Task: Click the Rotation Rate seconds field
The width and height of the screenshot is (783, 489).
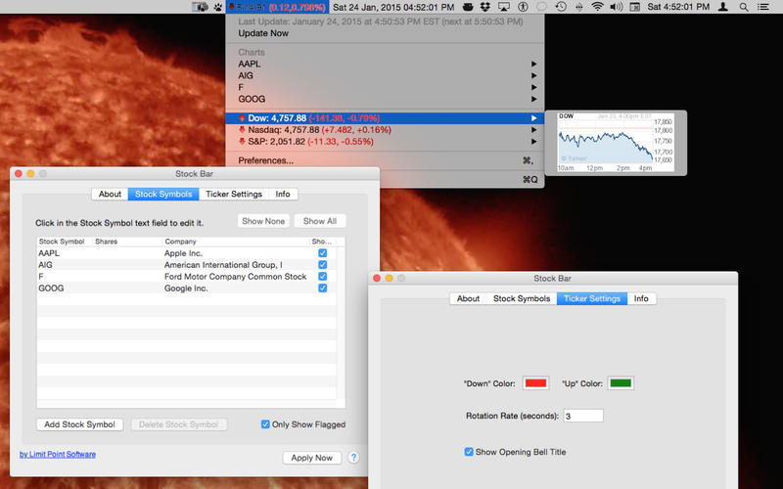Action: tap(583, 416)
